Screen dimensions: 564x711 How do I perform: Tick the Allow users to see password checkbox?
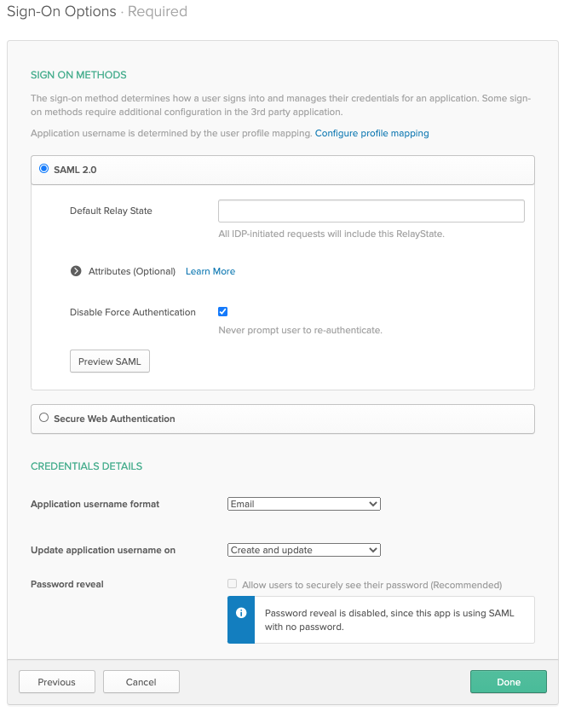point(232,585)
